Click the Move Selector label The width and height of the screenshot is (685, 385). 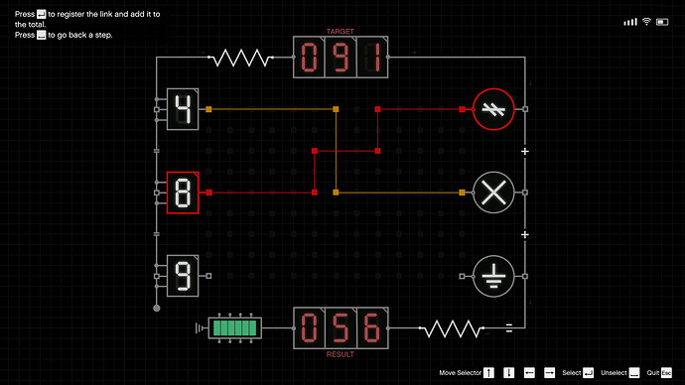460,373
